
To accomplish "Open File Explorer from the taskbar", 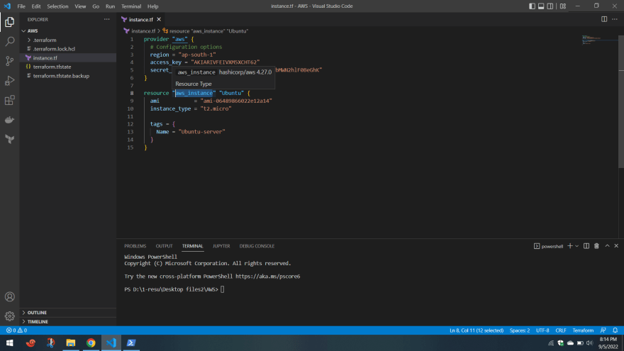I will click(x=71, y=342).
